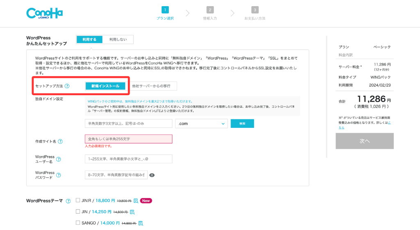Screen dimensions: 420x230
Task: Choose 新規インストール setup method
Action: (105, 86)
